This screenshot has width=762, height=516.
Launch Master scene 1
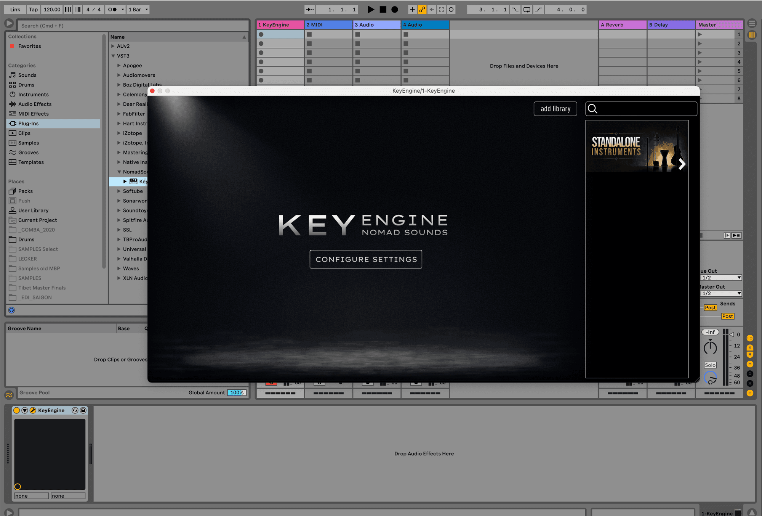point(700,34)
